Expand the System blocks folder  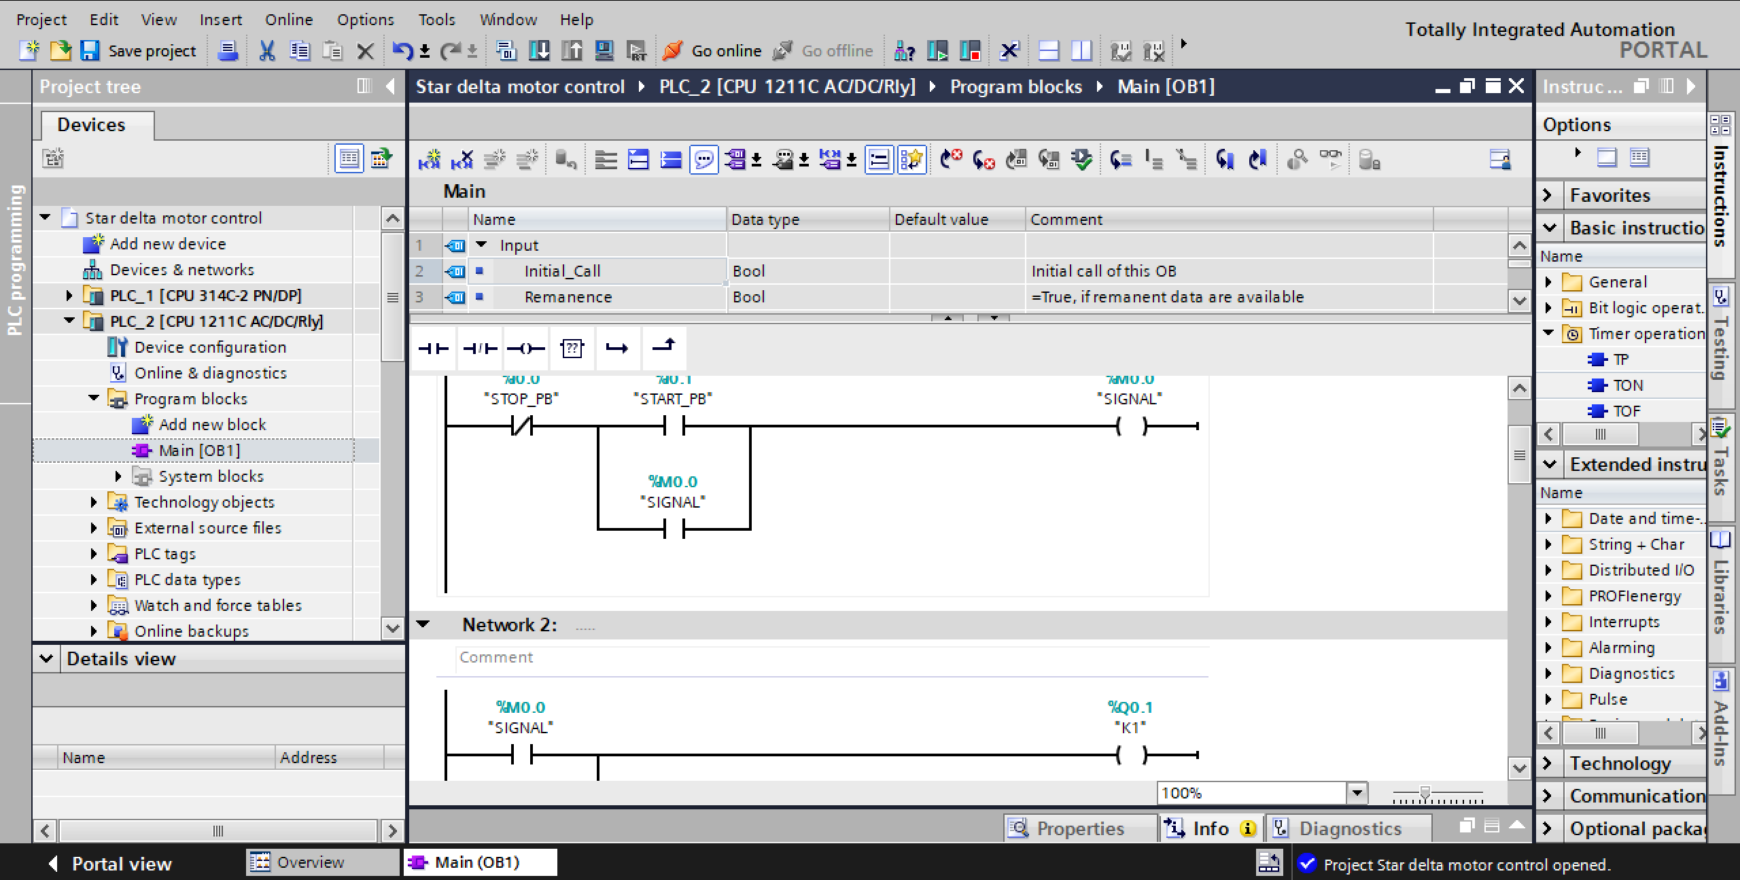118,476
